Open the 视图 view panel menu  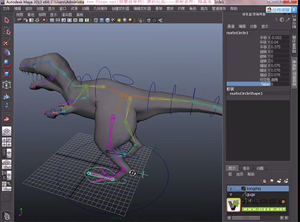click(20, 14)
